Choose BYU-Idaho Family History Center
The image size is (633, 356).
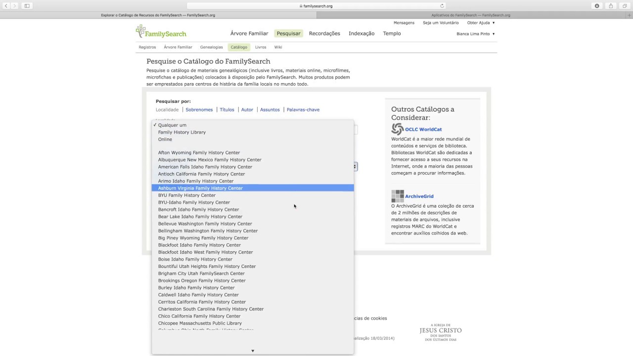(253, 202)
